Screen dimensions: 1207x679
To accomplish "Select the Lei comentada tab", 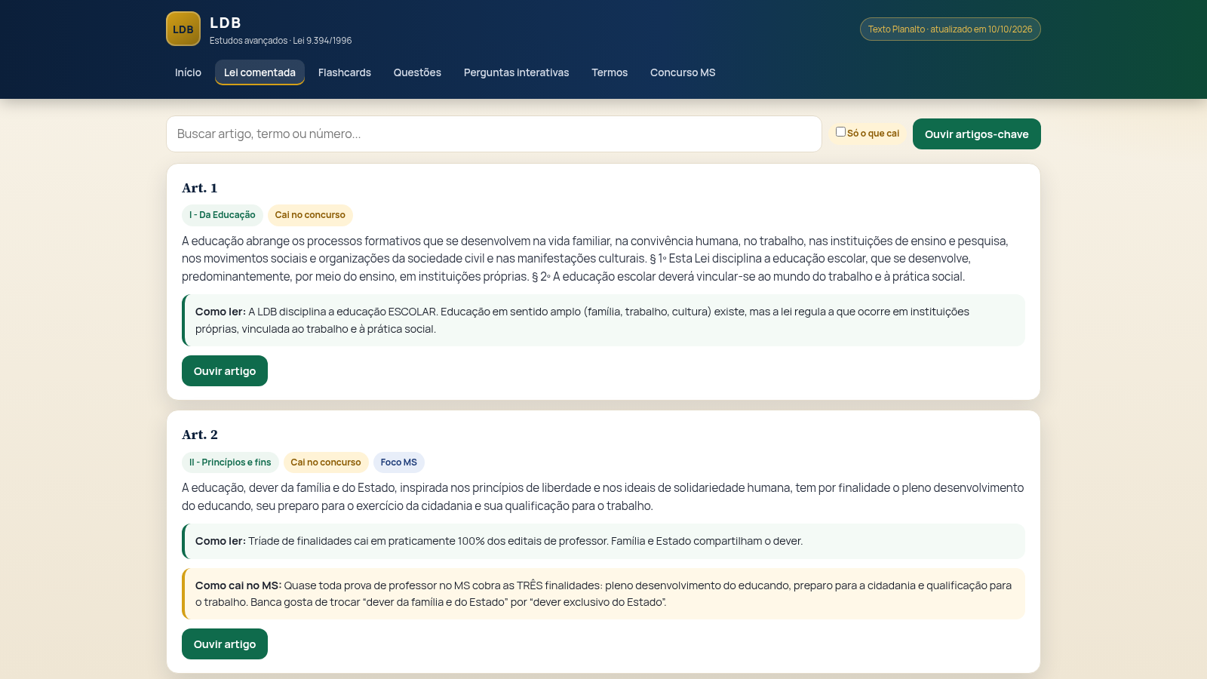I will point(260,72).
